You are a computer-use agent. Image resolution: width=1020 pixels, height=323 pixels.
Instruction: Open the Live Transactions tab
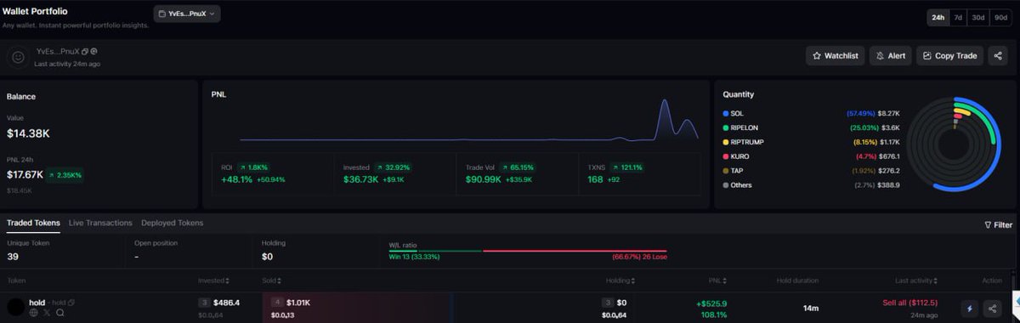[x=100, y=223]
